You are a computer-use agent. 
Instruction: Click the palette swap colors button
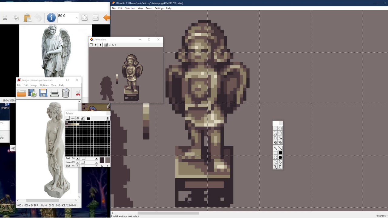pos(73,118)
